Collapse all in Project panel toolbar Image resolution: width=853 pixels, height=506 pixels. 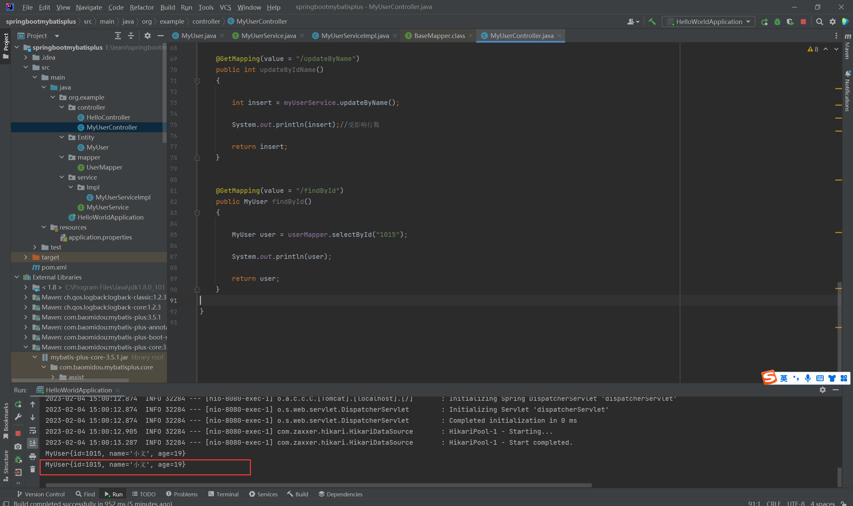pyautogui.click(x=131, y=36)
